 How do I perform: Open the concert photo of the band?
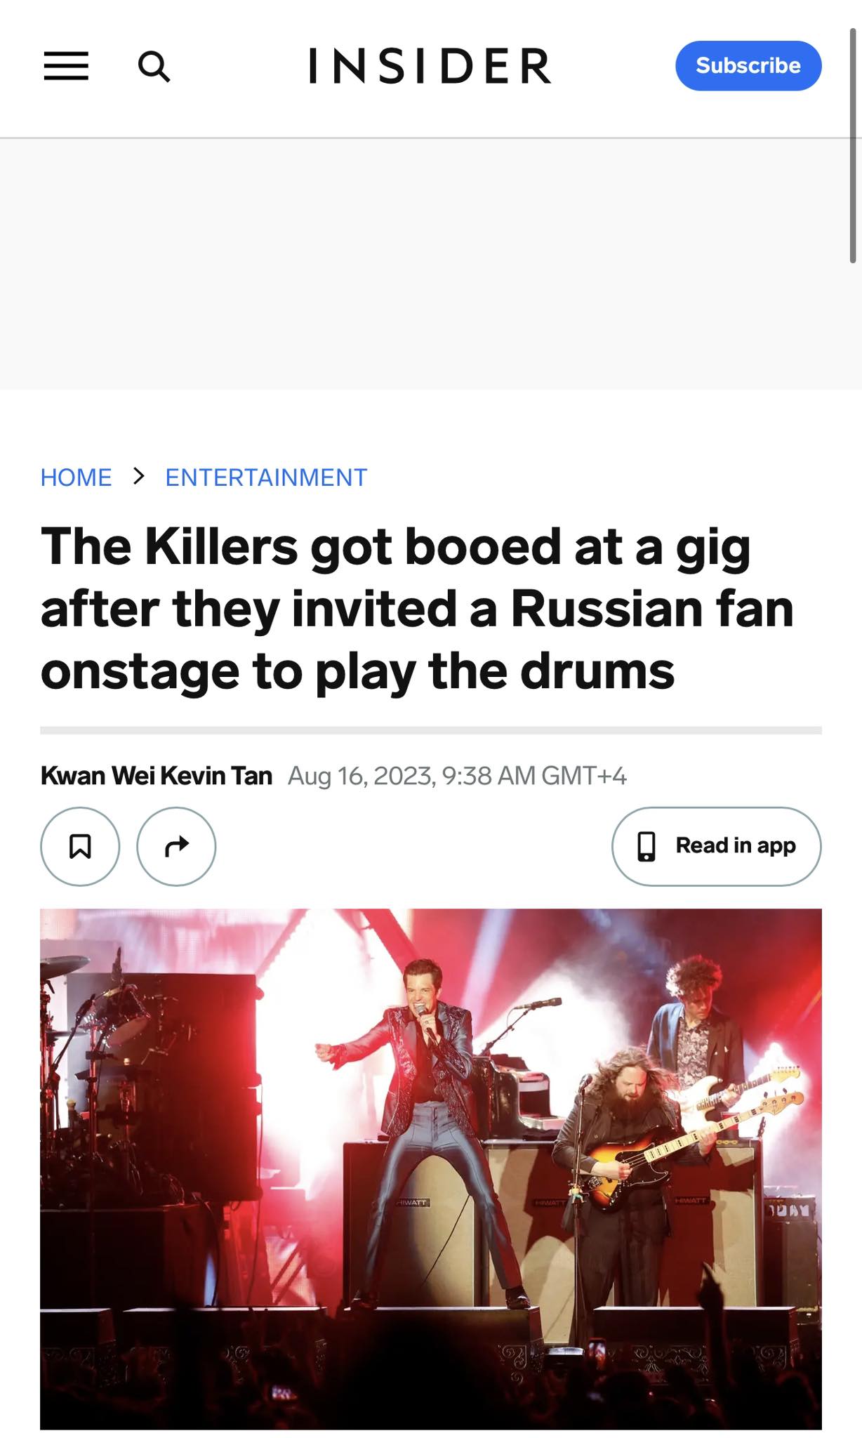431,1169
